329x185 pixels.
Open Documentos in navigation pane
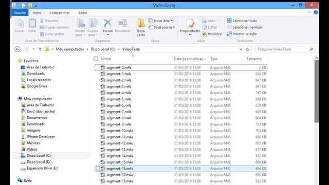point(37,118)
